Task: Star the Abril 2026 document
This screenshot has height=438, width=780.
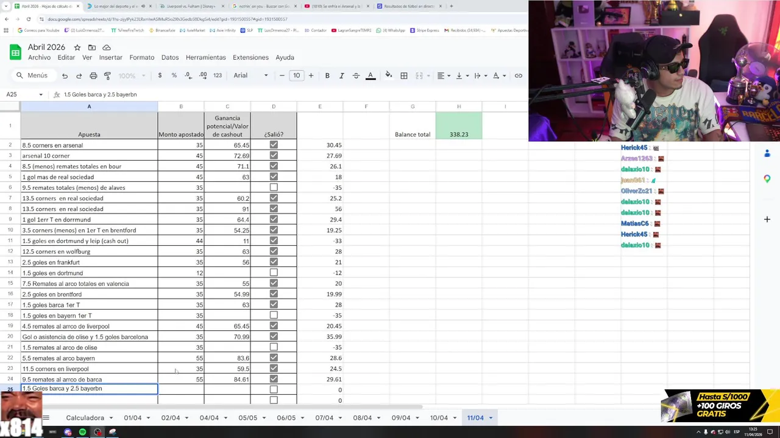Action: coord(77,47)
